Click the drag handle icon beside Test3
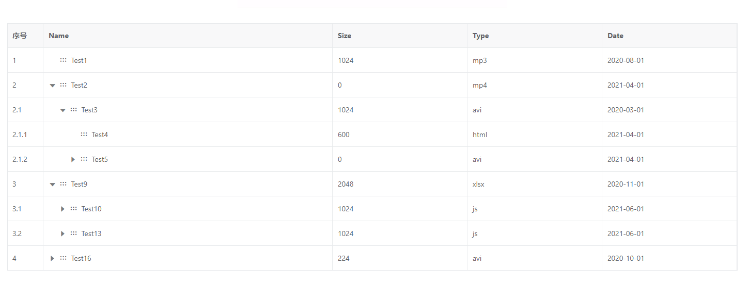Viewport: 750px width, 284px height. click(73, 110)
